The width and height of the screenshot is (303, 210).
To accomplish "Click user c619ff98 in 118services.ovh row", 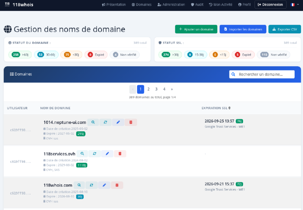I will tap(20, 162).
